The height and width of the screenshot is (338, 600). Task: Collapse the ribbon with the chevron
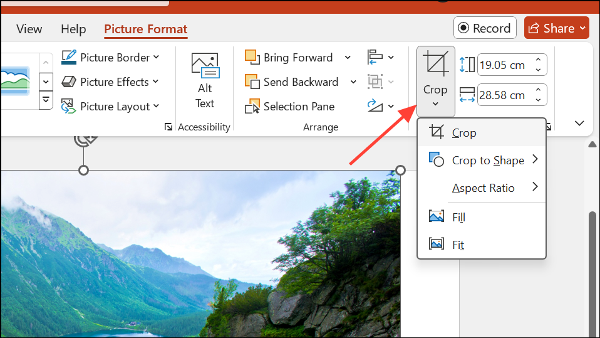pos(579,123)
